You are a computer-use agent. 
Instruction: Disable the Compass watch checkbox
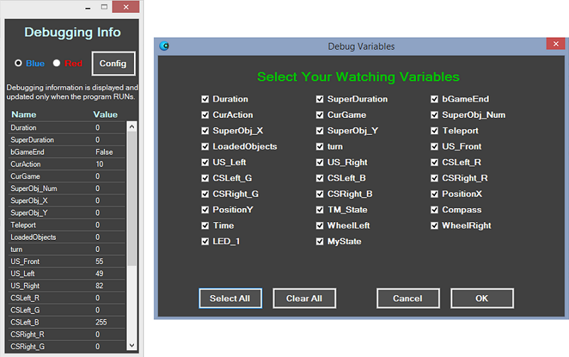[435, 210]
